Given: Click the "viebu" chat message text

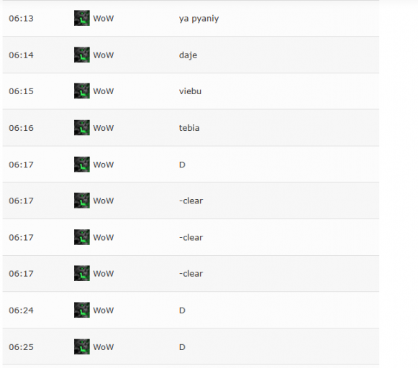Looking at the screenshot, I should point(190,91).
